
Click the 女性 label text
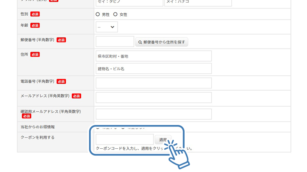pyautogui.click(x=123, y=15)
